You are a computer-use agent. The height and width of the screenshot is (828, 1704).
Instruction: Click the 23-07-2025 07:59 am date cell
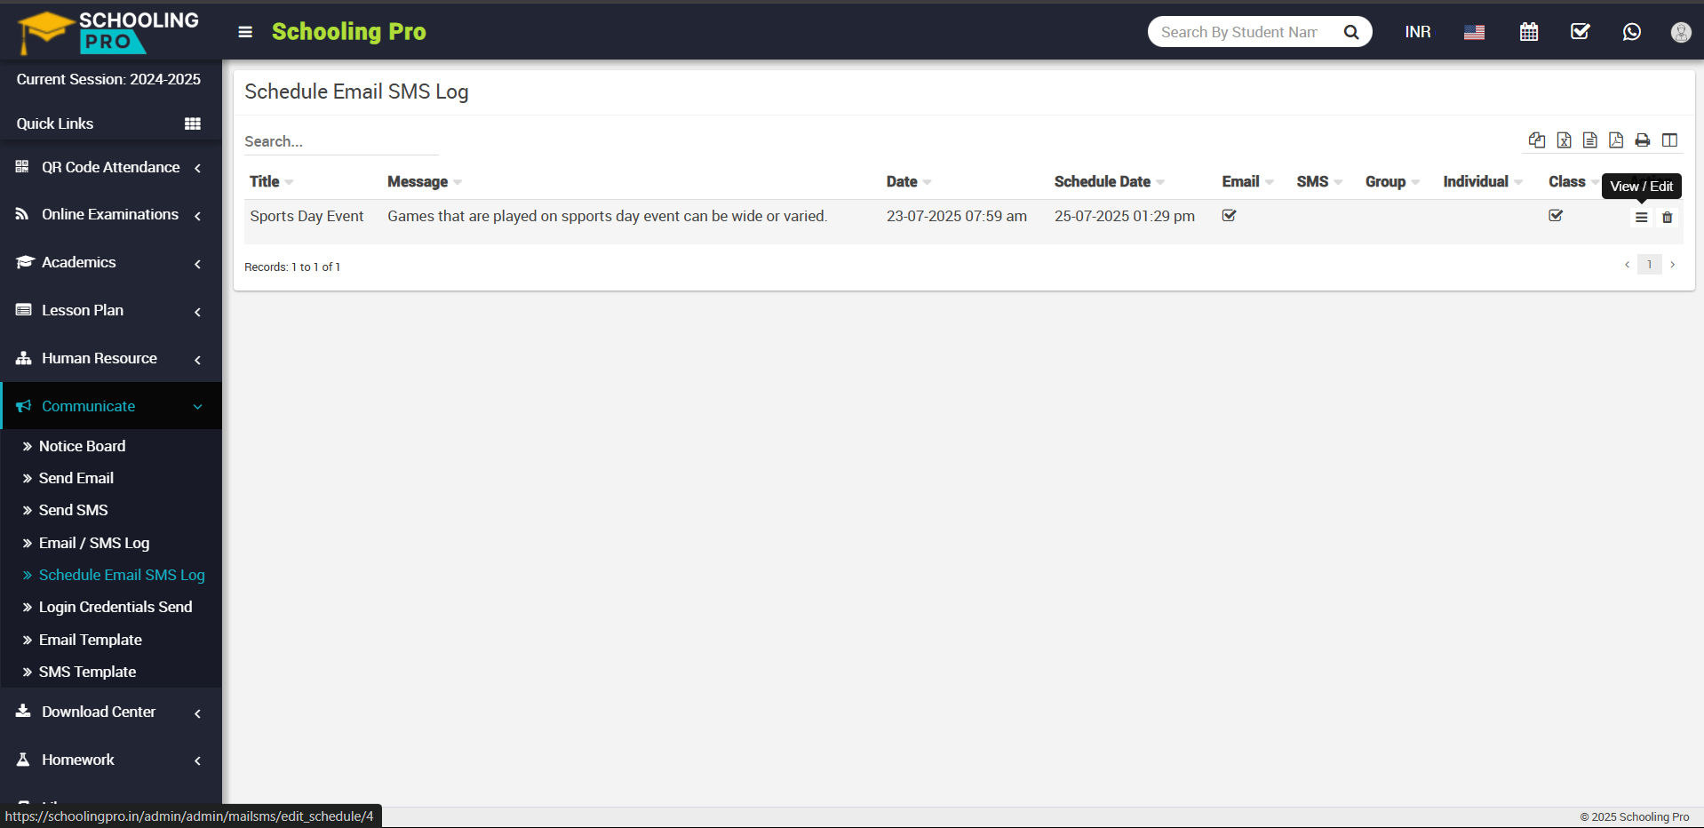957,216
